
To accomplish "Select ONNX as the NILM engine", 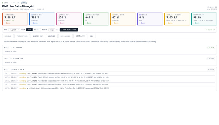I will 29,30.
